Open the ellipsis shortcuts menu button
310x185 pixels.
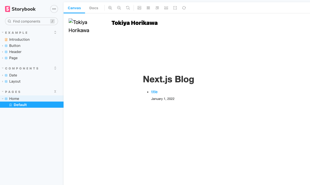click(54, 9)
